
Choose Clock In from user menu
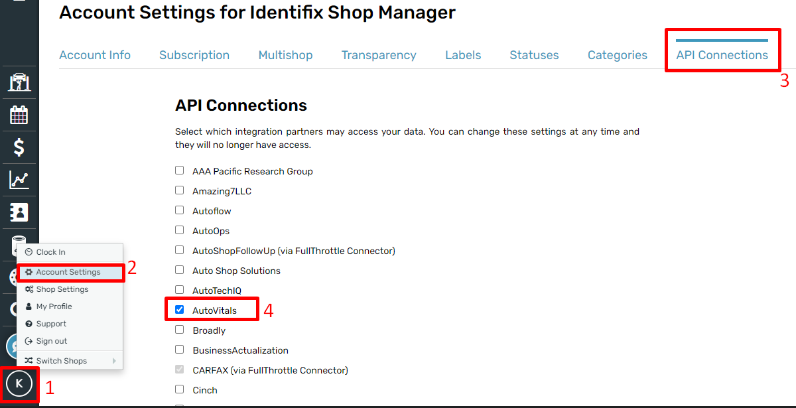pos(70,252)
